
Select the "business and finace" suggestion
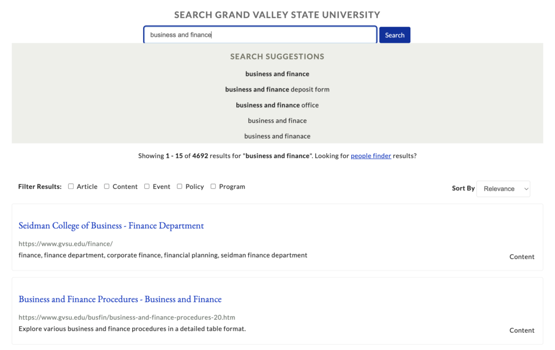click(277, 121)
